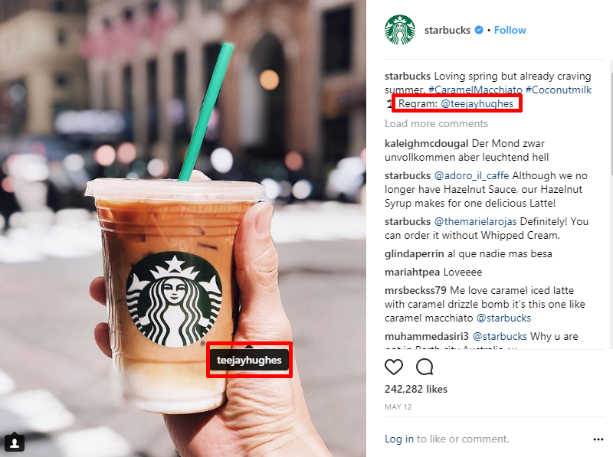
Task: Click the Starbucks profile avatar
Action: (399, 30)
